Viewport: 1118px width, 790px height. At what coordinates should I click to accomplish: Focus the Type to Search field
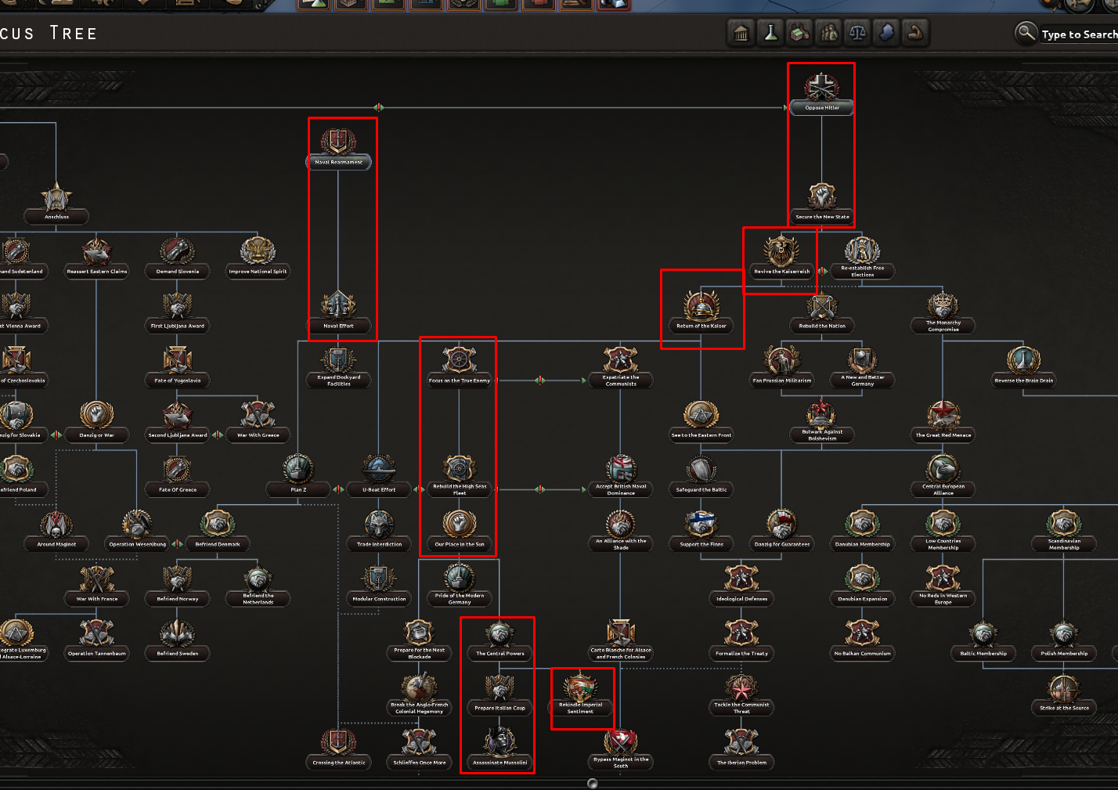pos(1079,34)
